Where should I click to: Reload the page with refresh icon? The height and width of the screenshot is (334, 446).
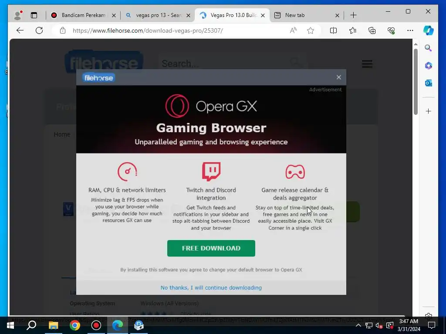(x=39, y=30)
